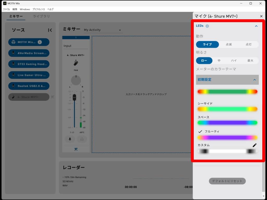The width and height of the screenshot is (267, 200).
Task: Click the icon beside the grayed Shure MV7+ source
Action: click(x=52, y=97)
